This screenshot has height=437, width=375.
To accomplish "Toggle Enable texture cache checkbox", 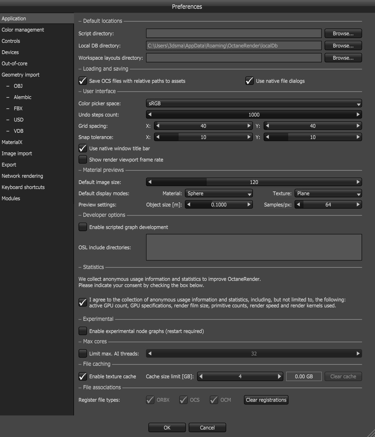I will (83, 376).
